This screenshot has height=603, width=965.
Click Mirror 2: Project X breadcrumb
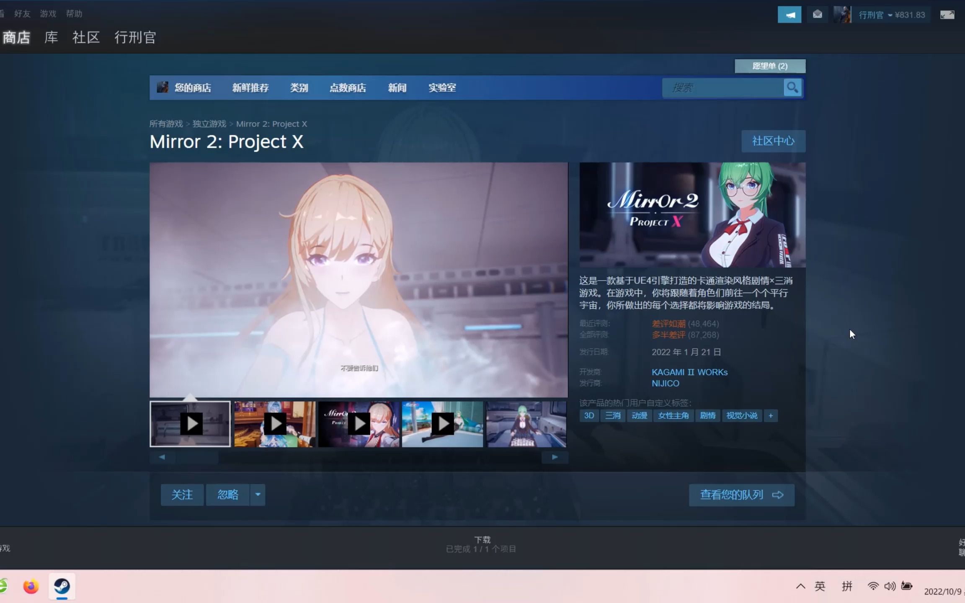click(x=271, y=124)
